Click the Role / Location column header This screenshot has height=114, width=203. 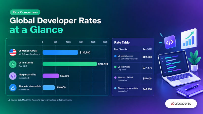tap(121, 49)
